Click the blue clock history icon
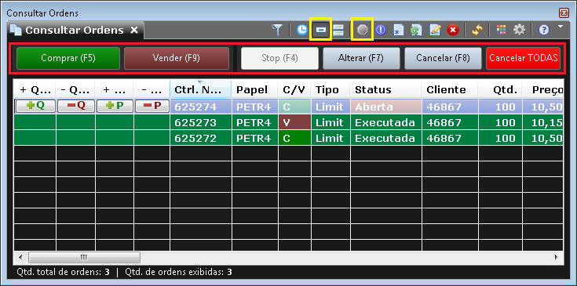 302,30
